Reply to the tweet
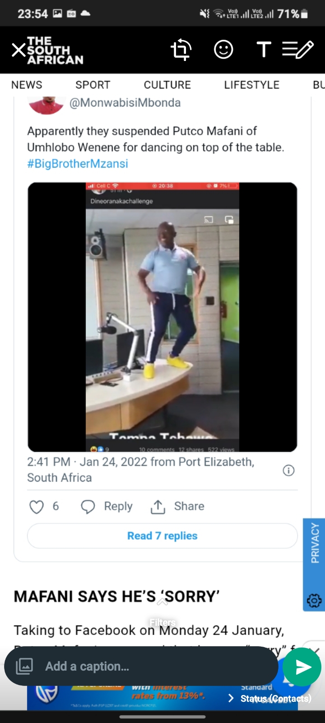325x723 pixels. pos(107,507)
